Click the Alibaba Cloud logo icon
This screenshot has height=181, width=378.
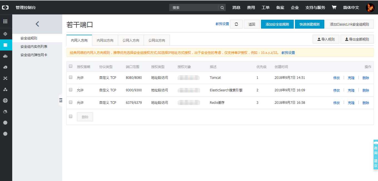click(5, 7)
